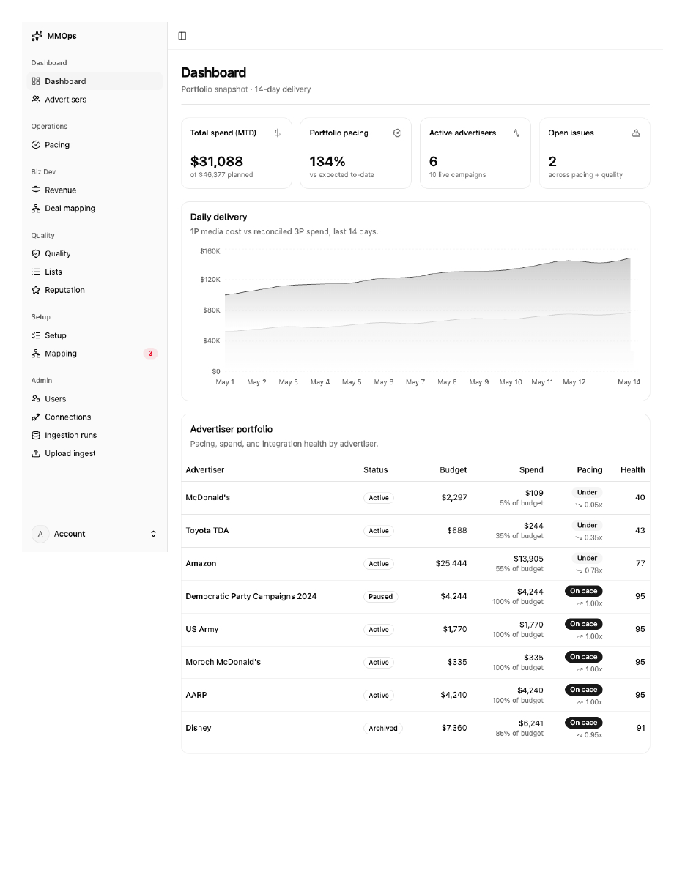Image resolution: width=685 pixels, height=886 pixels.
Task: Open the Users admin page
Action: 95,399
